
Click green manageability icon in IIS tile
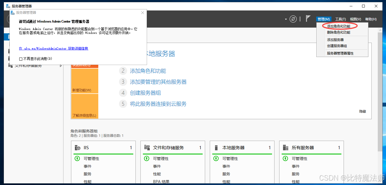click(78, 159)
